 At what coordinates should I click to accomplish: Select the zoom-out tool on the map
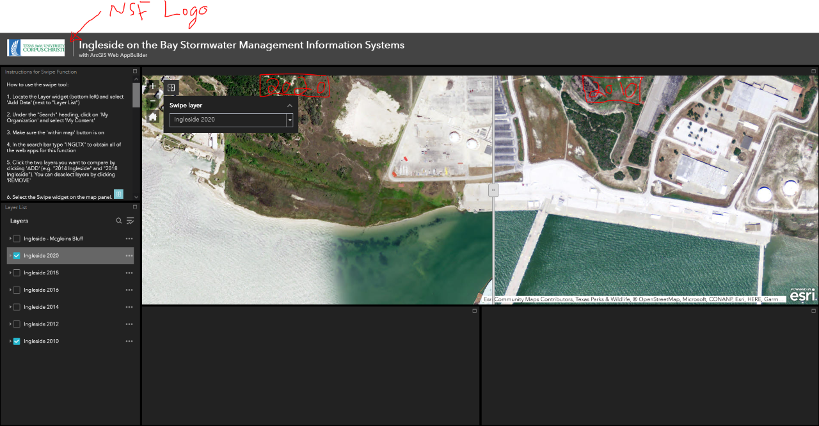[152, 102]
